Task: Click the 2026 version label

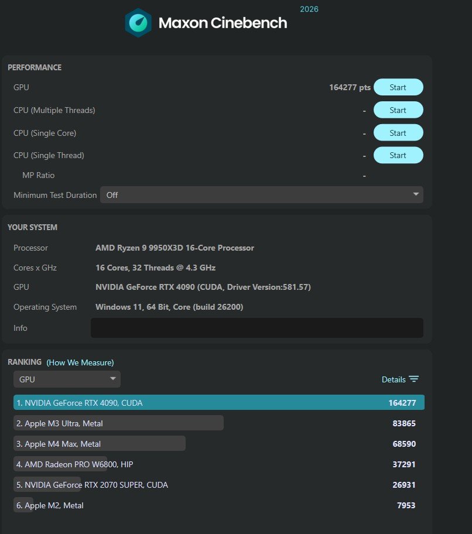Action: 309,9
